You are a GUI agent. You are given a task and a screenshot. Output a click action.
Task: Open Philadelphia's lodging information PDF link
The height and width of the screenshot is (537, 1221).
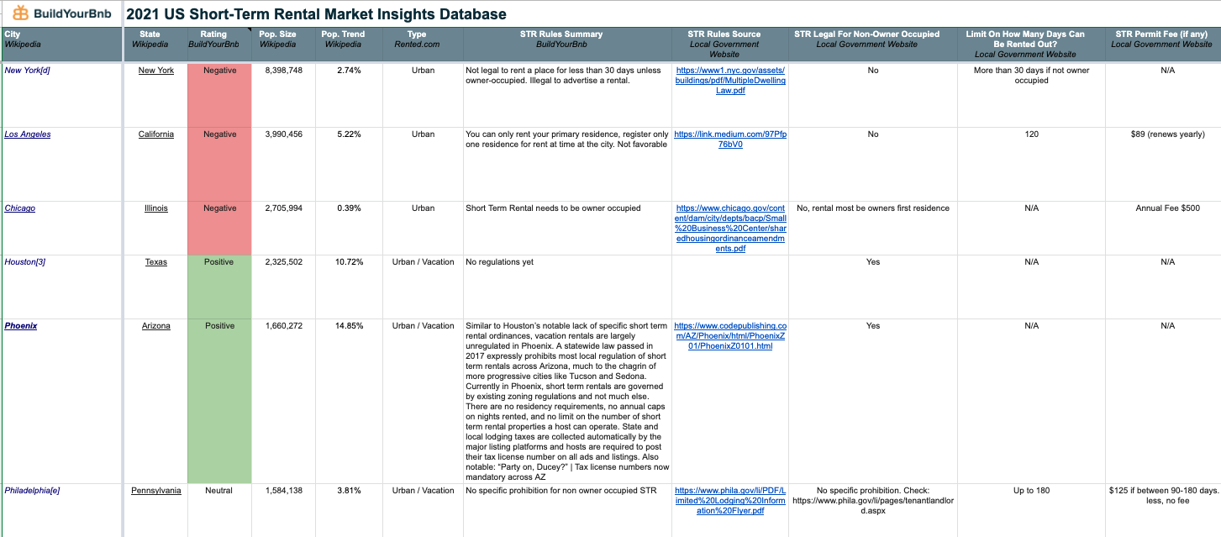pyautogui.click(x=729, y=501)
